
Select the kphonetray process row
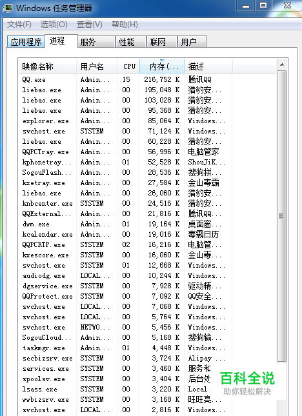[126, 162]
